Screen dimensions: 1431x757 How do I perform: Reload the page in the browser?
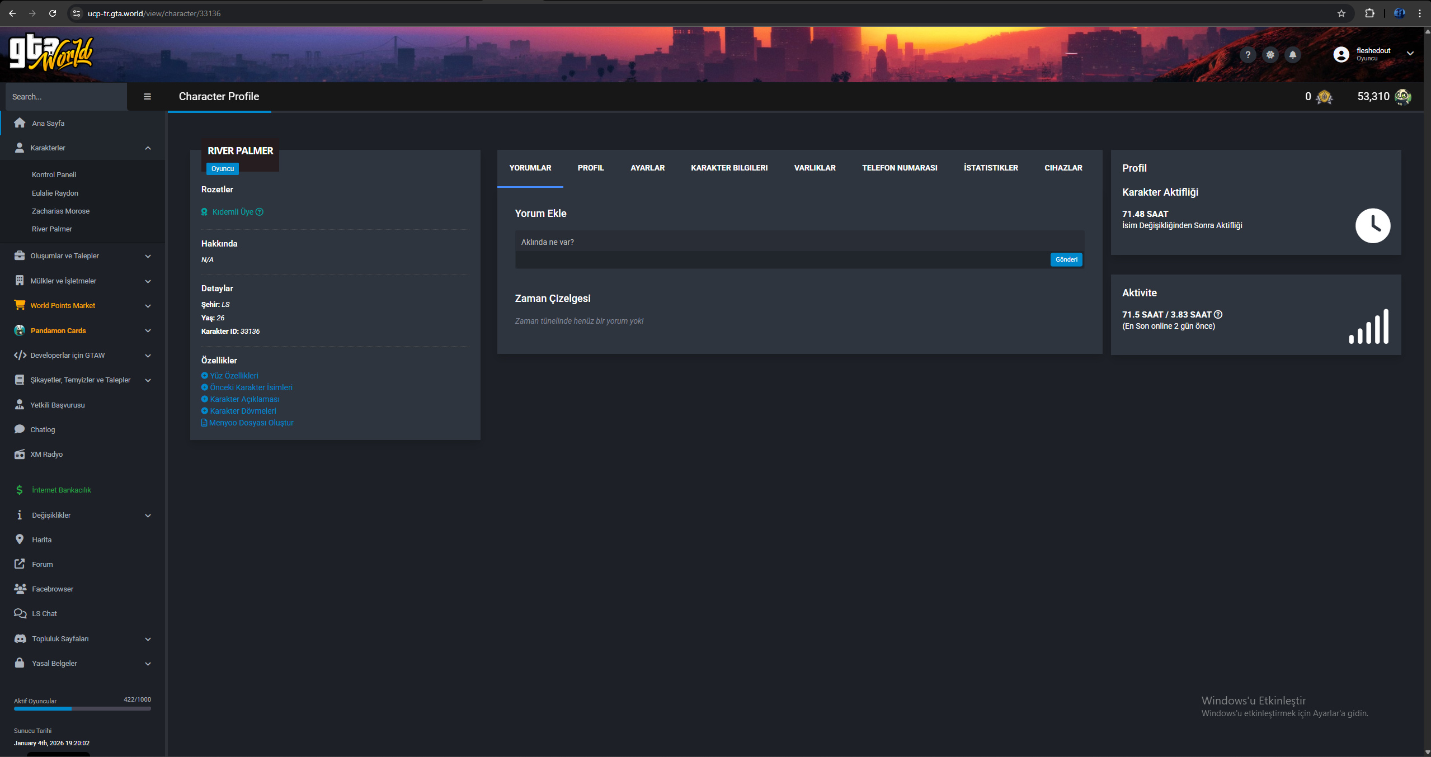pos(53,13)
